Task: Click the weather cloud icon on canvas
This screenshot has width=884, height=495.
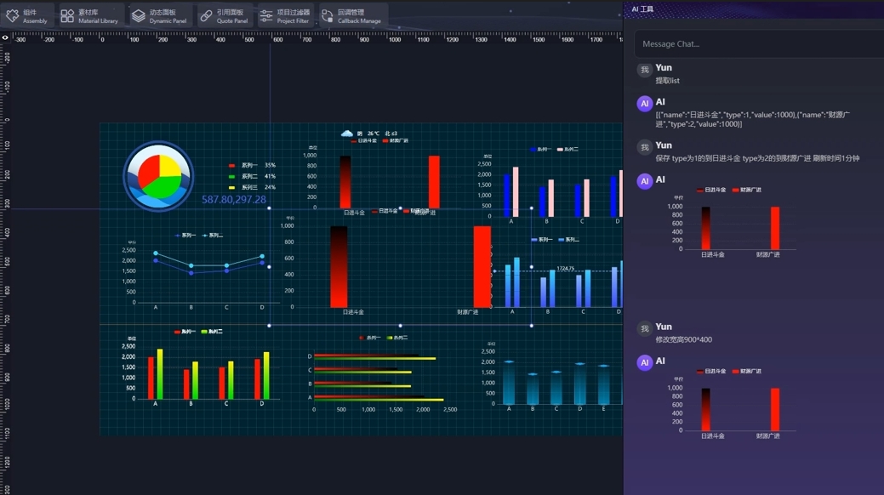Action: click(346, 134)
